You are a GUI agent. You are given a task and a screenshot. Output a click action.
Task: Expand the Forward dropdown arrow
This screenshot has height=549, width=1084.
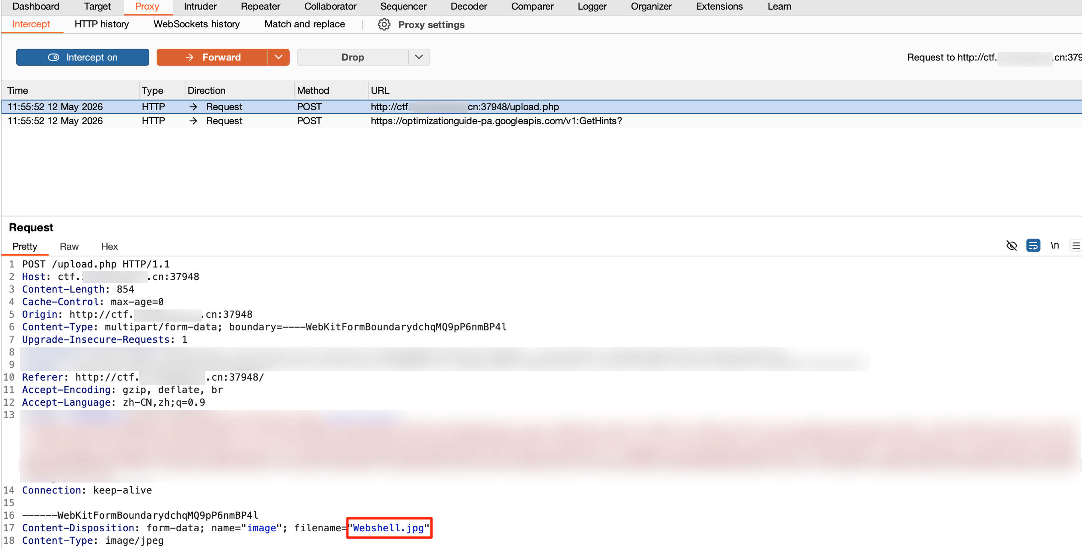tap(279, 57)
